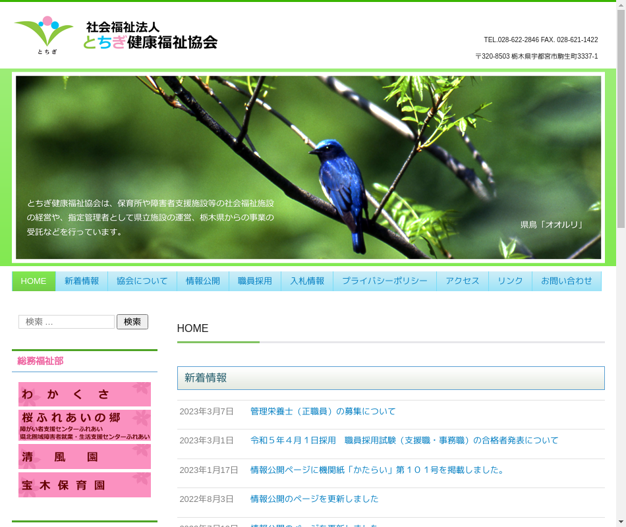Select the HOME navigation tab
Viewport: 626px width, 527px height.
[x=34, y=281]
